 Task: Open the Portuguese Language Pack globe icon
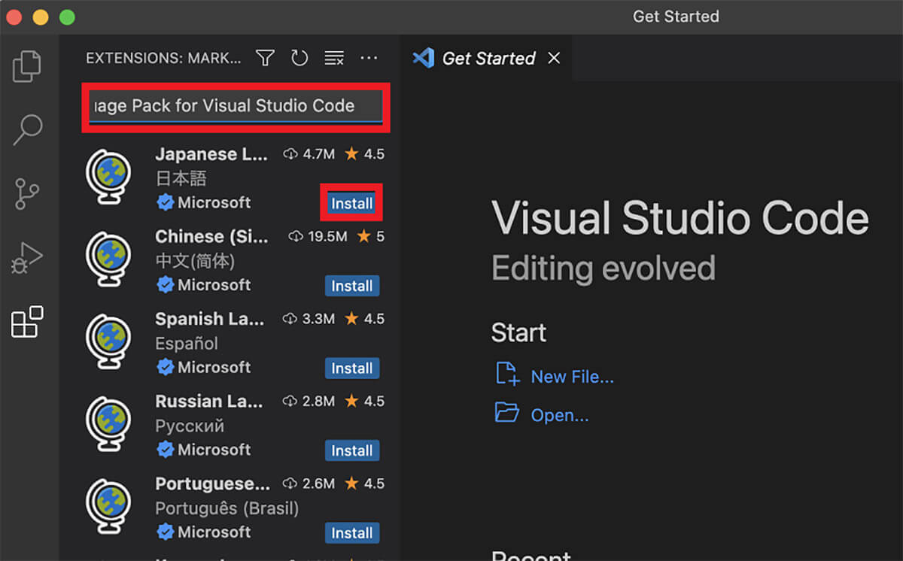[108, 508]
